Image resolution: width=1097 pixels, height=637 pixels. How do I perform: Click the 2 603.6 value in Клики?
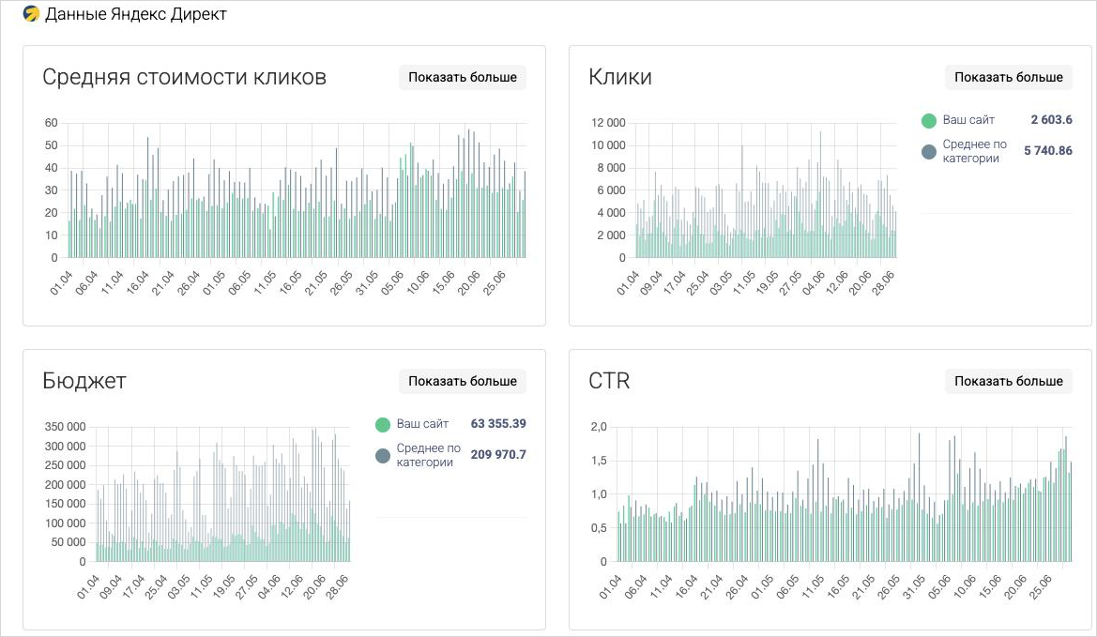pos(1051,120)
